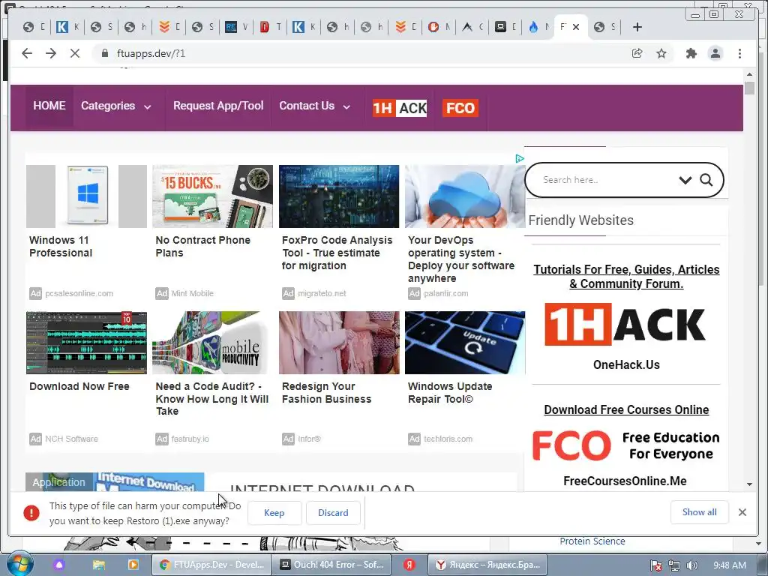Switch to the FTUApps.Dev Chrome taskbar button
This screenshot has height=576, width=768.
pyautogui.click(x=211, y=565)
